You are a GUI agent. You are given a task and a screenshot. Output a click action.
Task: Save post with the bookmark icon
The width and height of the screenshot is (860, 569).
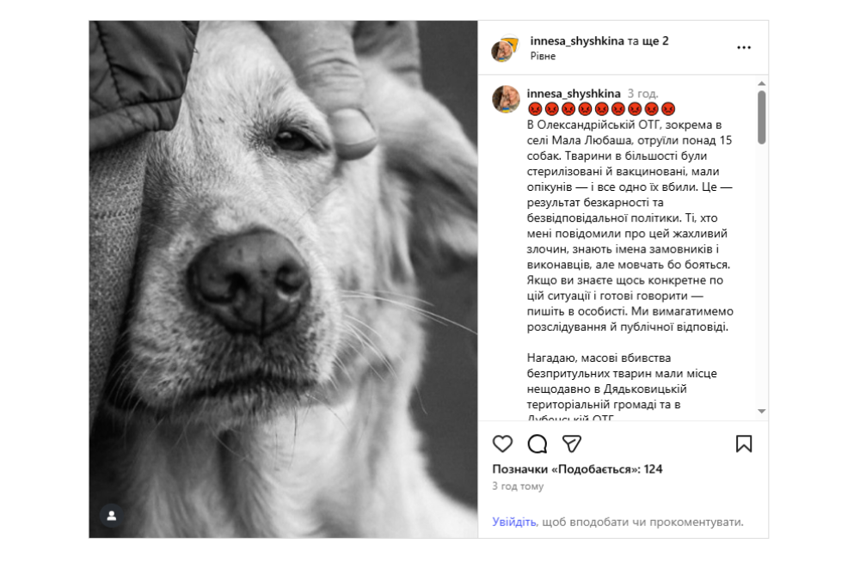click(744, 444)
